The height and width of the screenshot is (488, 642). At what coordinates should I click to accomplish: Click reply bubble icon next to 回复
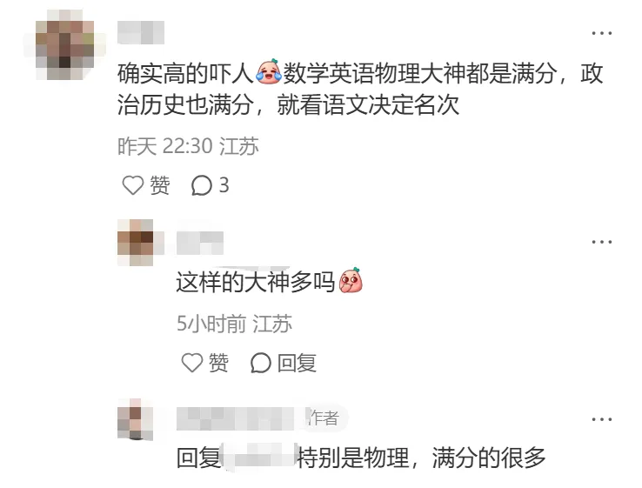pyautogui.click(x=261, y=363)
